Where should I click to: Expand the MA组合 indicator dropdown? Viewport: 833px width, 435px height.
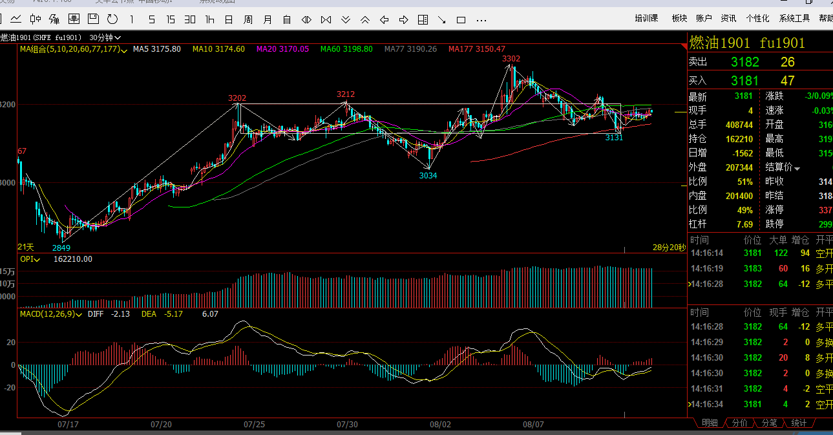123,50
